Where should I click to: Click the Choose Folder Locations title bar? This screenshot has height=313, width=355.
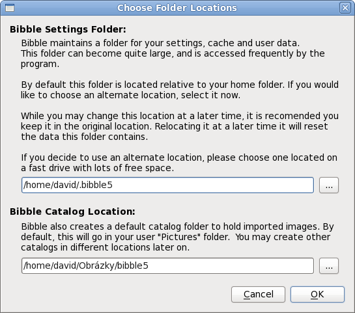pos(177,8)
